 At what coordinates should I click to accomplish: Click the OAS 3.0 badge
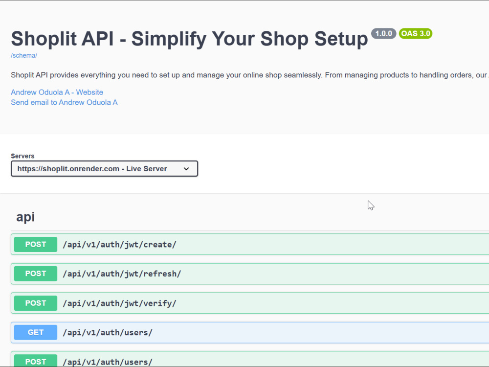pyautogui.click(x=415, y=33)
